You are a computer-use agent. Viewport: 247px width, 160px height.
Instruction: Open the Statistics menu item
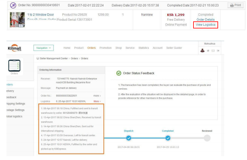[x=144, y=48]
